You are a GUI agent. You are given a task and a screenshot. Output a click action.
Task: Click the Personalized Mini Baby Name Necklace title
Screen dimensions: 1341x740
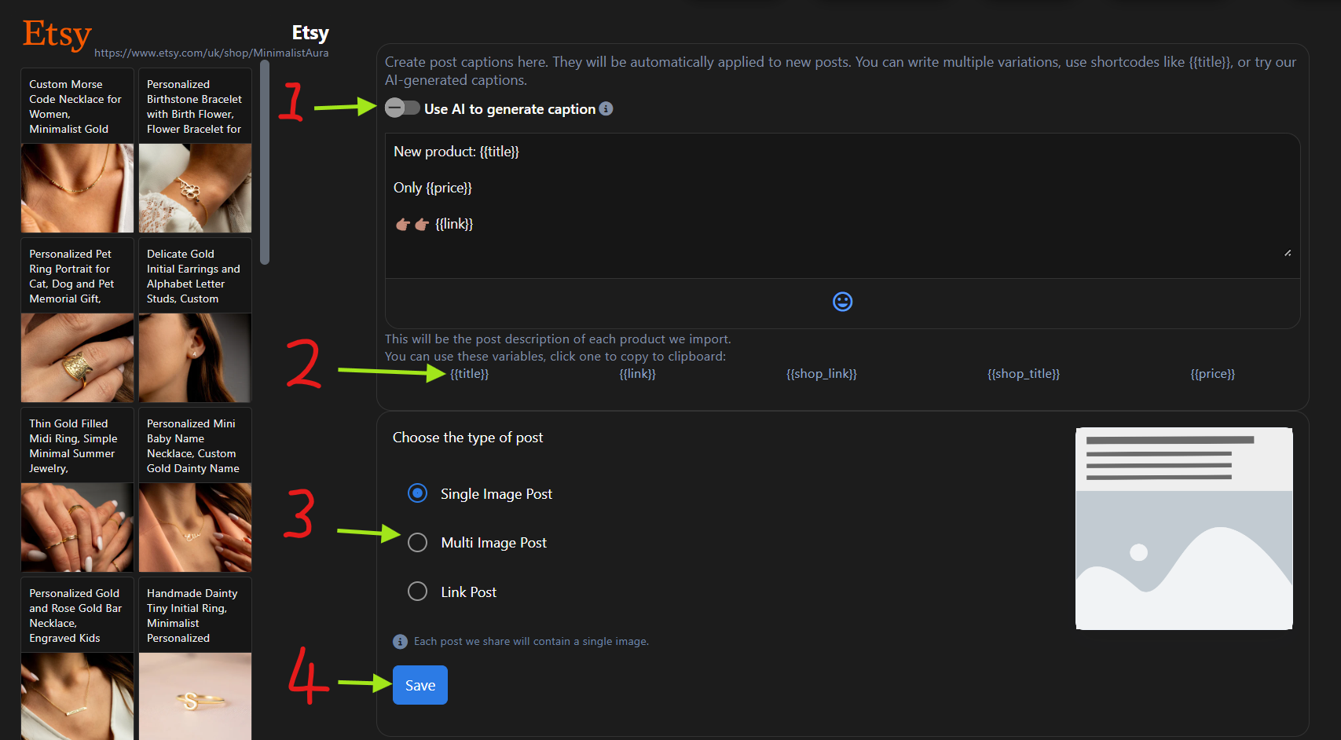(193, 445)
